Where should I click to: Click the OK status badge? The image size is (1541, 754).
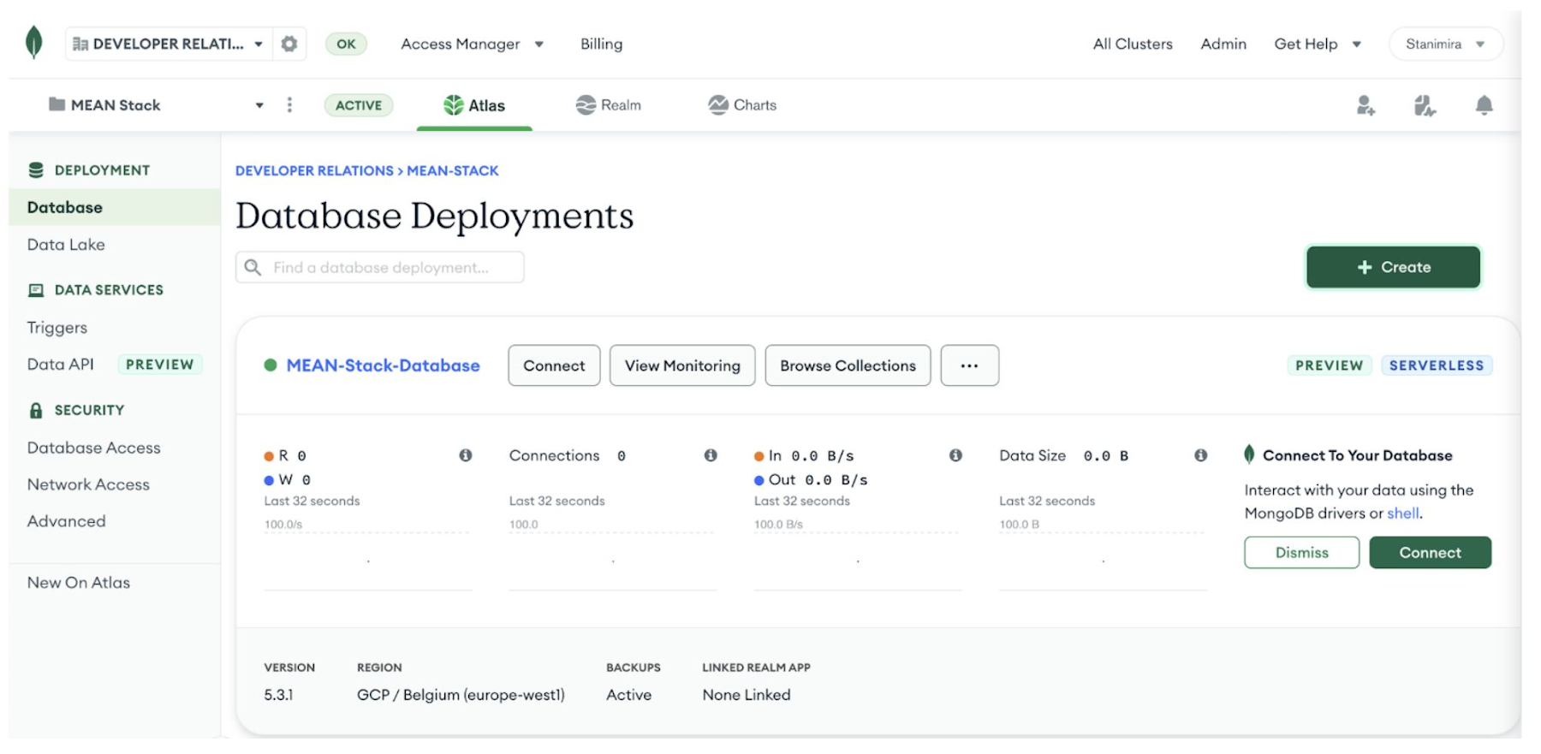tap(346, 44)
